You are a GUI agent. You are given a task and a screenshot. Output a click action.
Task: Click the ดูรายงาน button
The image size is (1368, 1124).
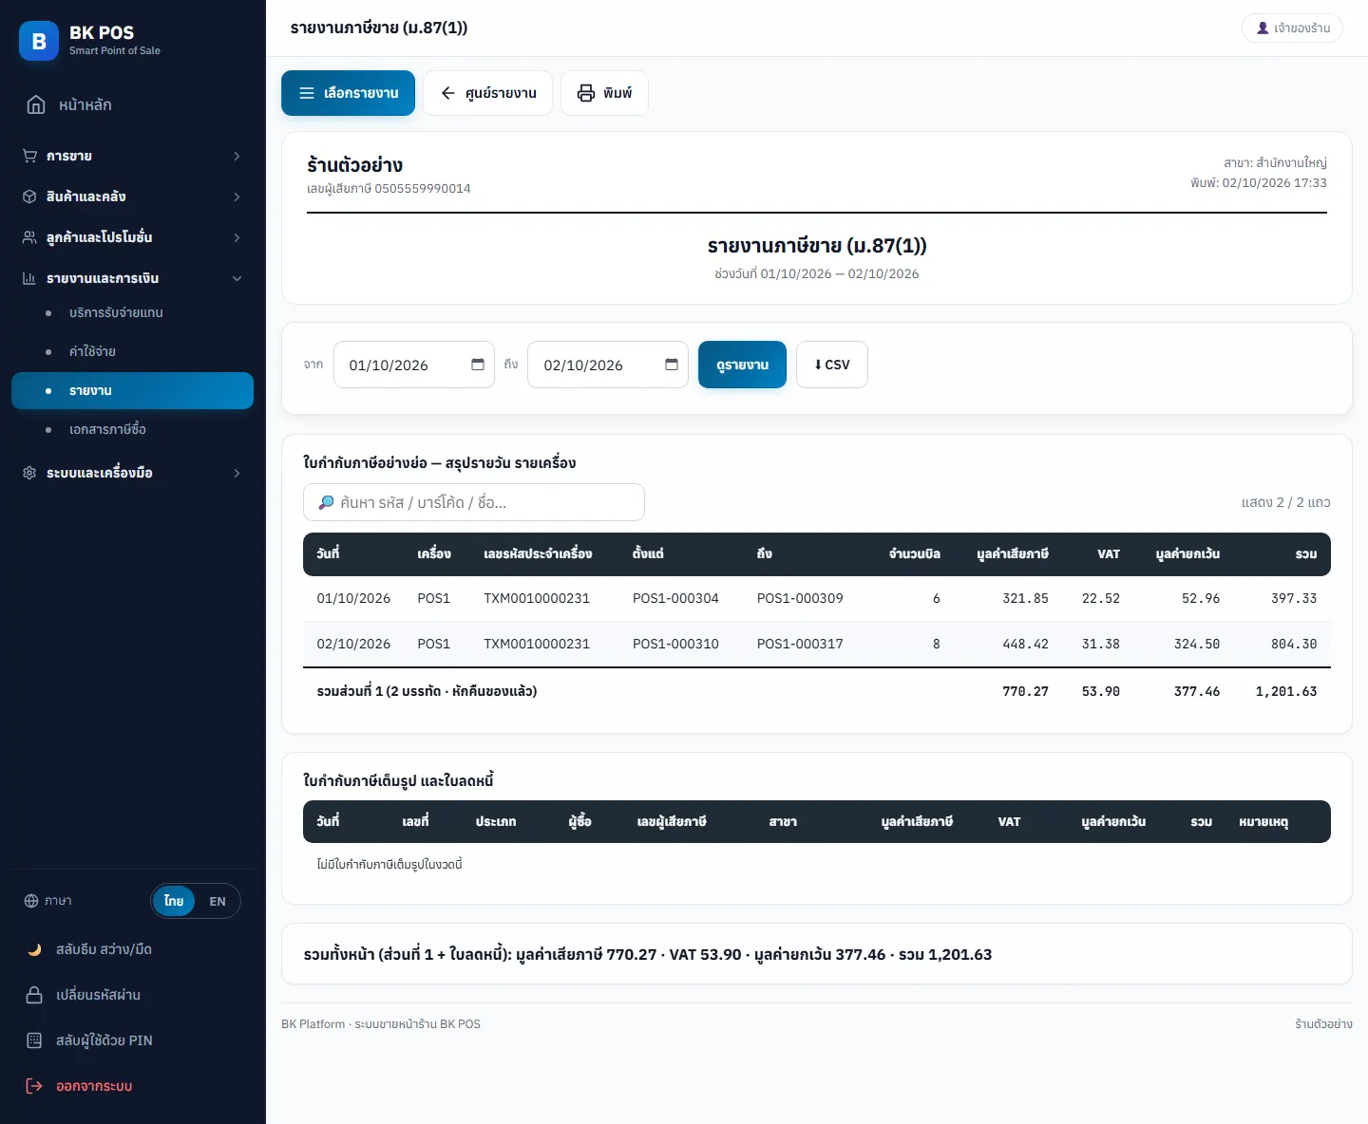click(742, 365)
